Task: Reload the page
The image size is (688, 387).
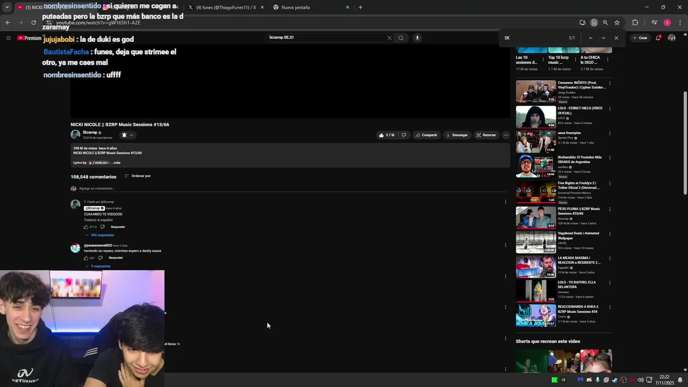Action: (x=33, y=23)
